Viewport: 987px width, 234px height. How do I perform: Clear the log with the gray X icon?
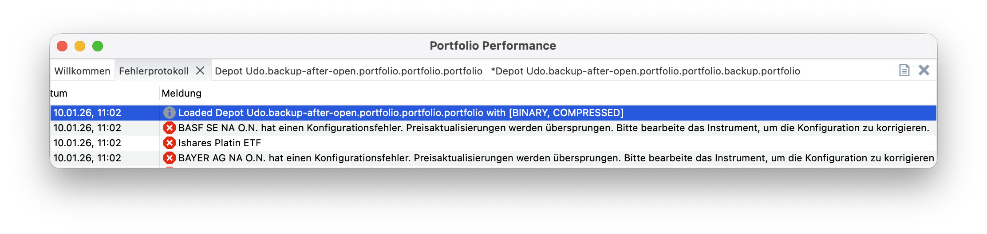[924, 70]
